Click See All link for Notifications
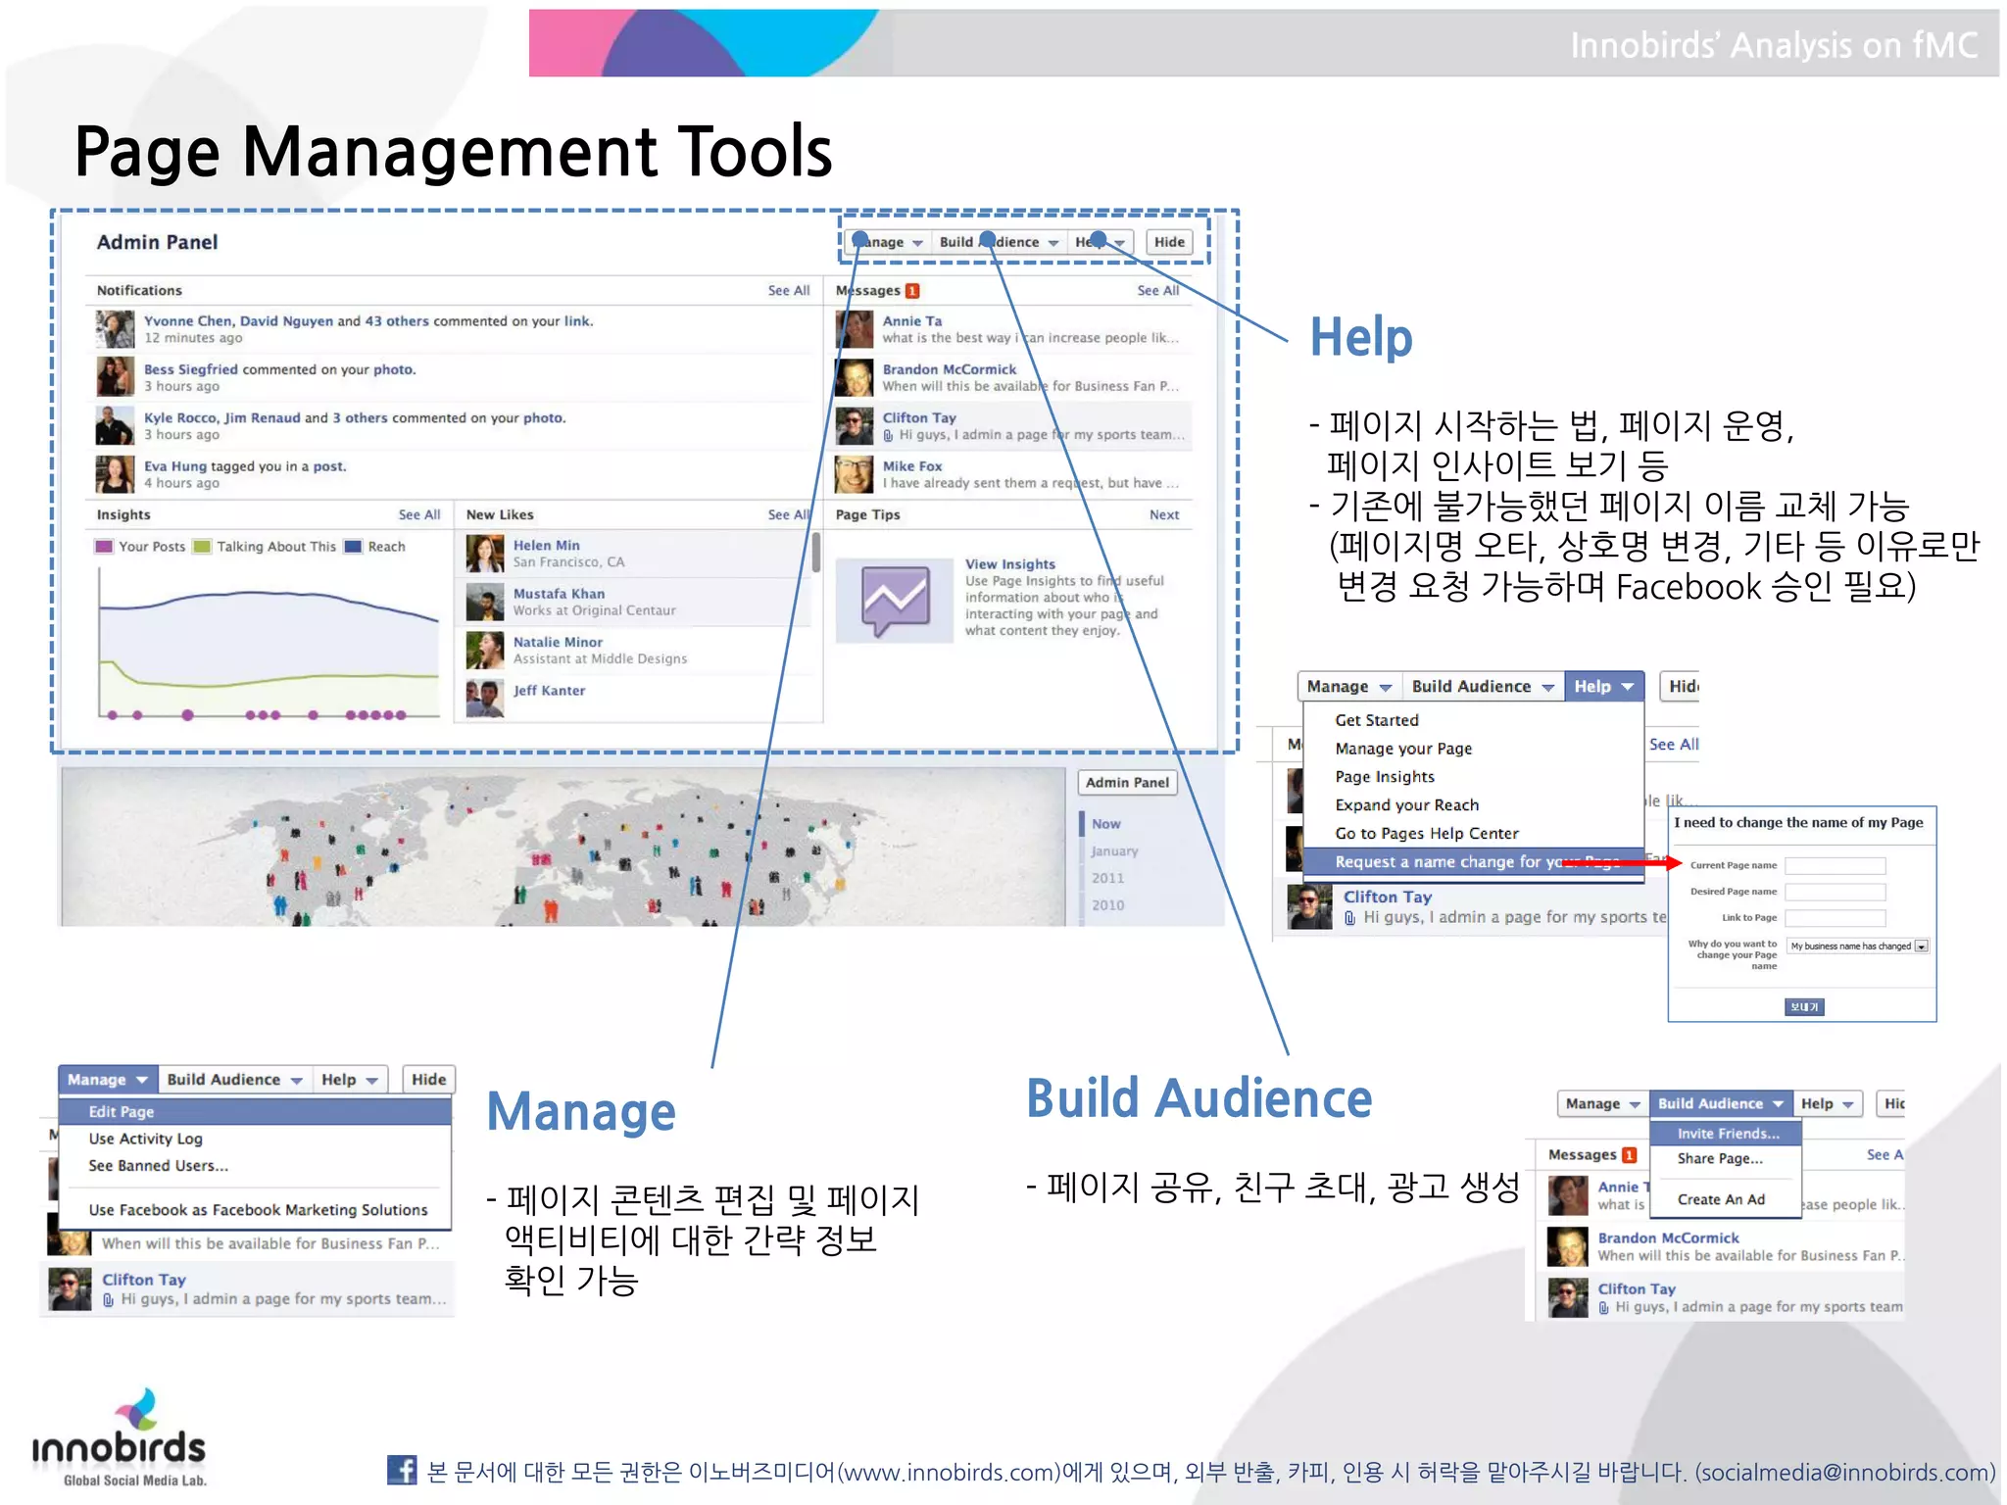Screen dimensions: 2007x1505 789,290
